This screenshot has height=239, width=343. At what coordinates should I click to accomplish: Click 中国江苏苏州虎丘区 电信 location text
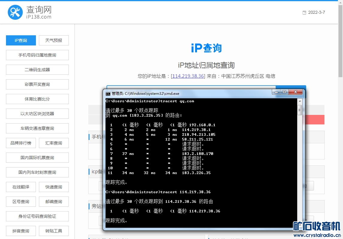click(x=248, y=76)
